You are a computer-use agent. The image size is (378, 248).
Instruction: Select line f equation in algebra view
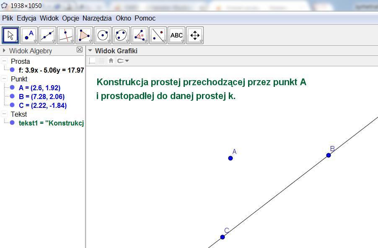click(x=51, y=70)
